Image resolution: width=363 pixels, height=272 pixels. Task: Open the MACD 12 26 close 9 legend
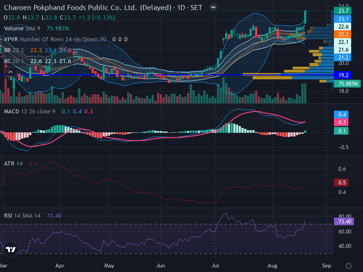[29, 112]
